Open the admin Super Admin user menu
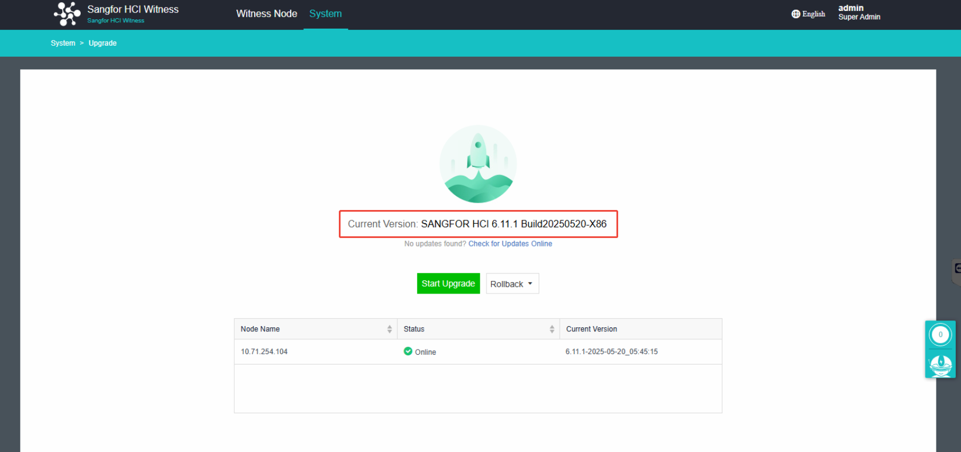 [x=859, y=13]
